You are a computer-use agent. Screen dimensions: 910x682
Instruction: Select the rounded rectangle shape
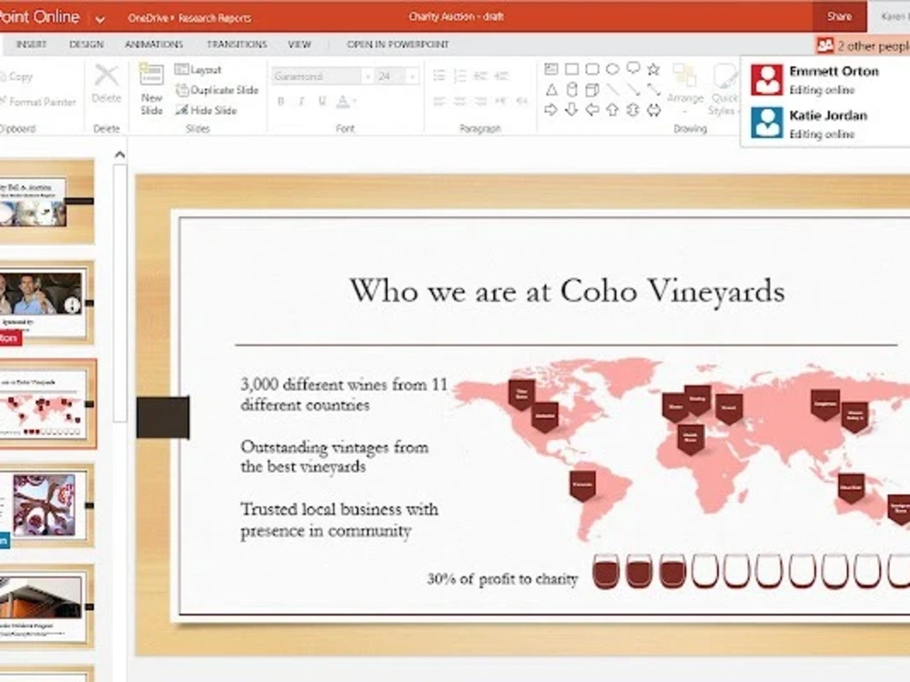592,70
